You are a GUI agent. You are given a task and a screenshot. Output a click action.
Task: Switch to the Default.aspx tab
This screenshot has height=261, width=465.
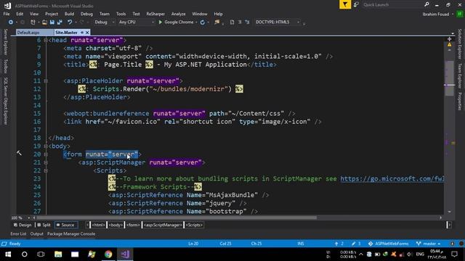click(28, 33)
